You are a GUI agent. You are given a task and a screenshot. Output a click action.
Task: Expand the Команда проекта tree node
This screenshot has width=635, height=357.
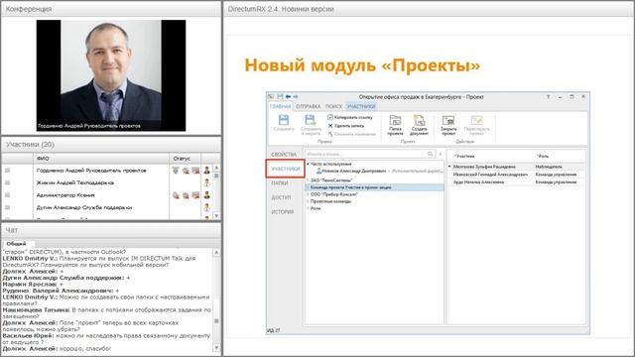[308, 187]
